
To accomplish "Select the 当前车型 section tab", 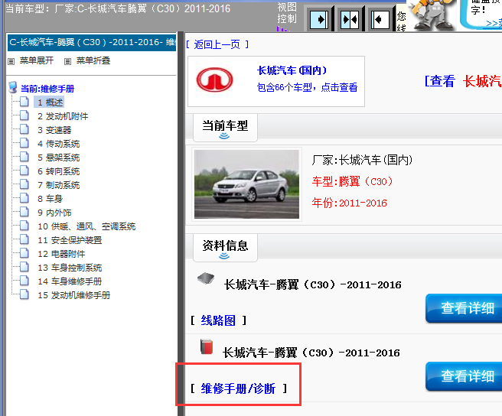I will [x=225, y=128].
